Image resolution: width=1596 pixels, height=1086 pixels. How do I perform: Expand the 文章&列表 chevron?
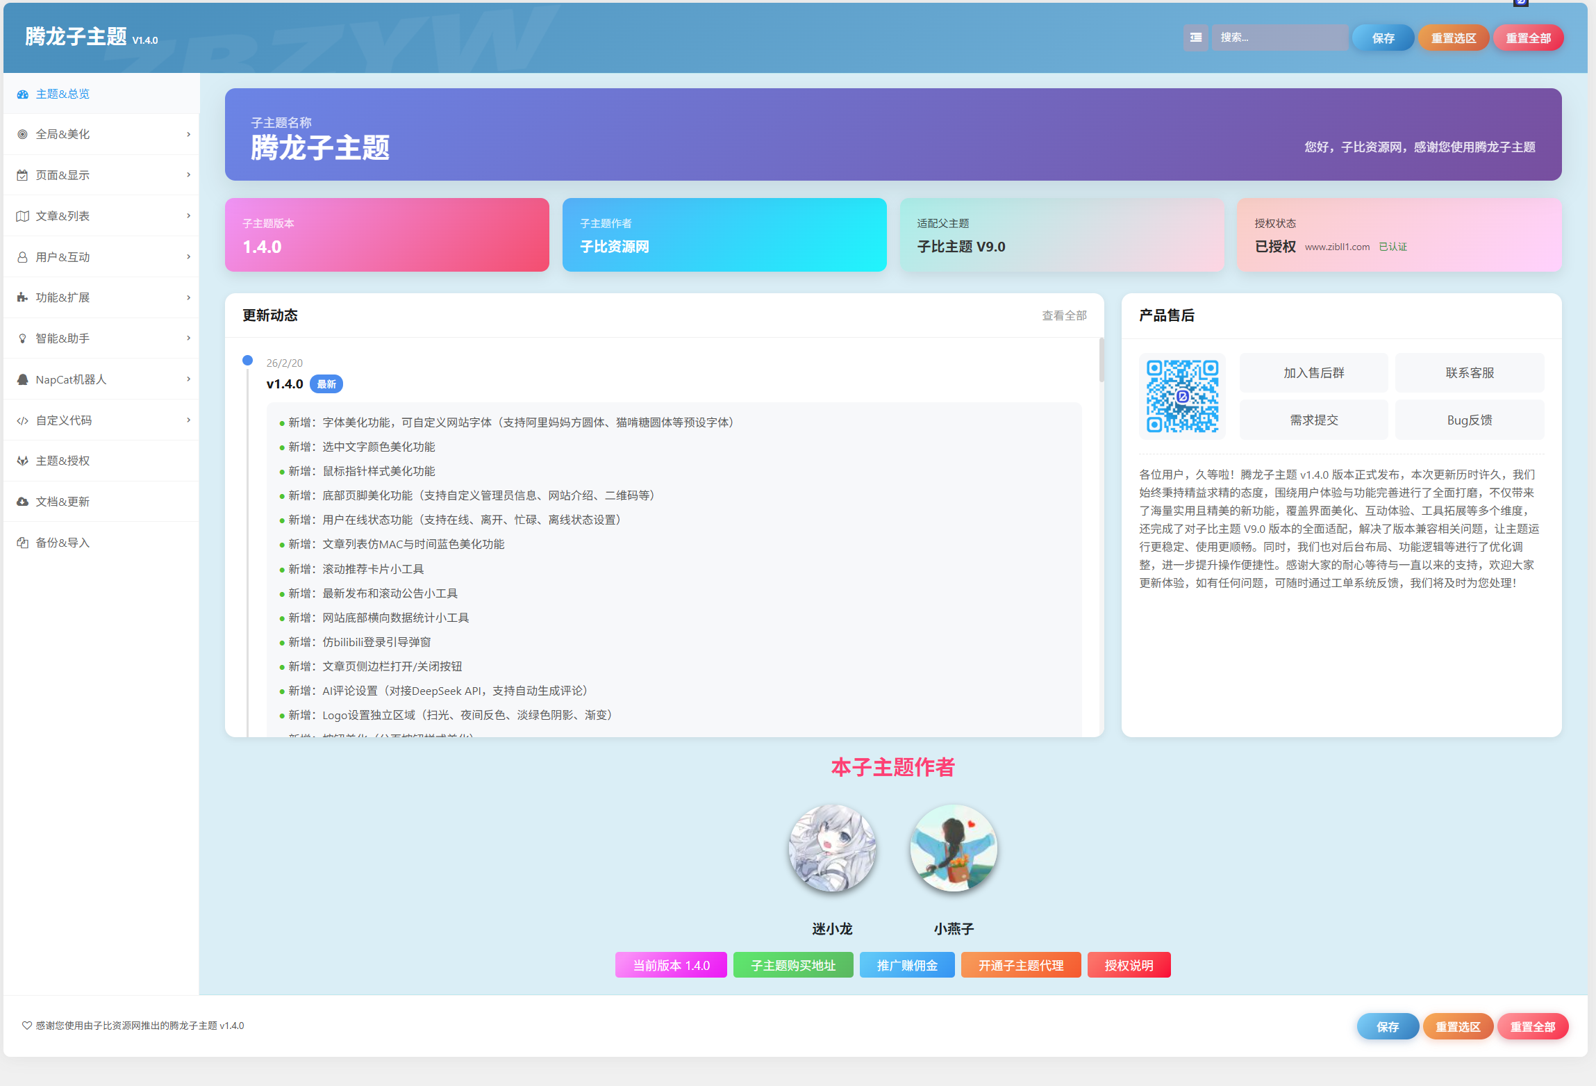[188, 216]
